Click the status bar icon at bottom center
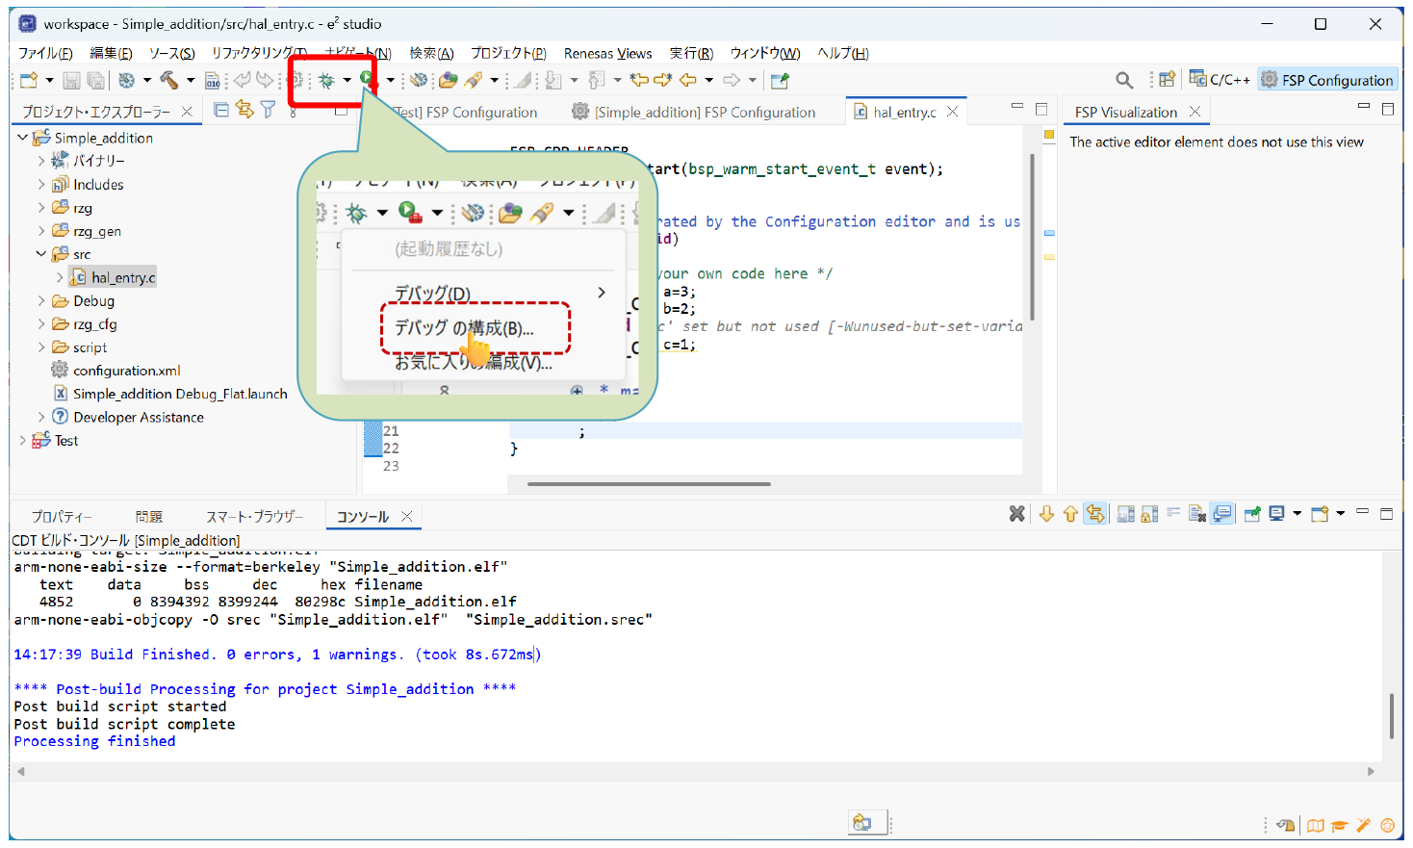This screenshot has height=848, width=1413. (x=861, y=823)
